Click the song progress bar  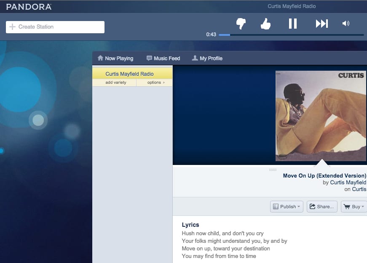tap(291, 35)
